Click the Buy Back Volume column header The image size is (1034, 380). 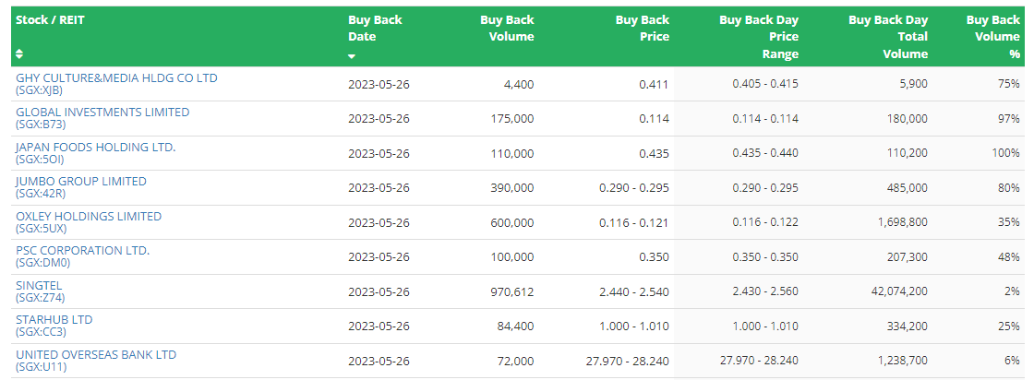coord(507,29)
